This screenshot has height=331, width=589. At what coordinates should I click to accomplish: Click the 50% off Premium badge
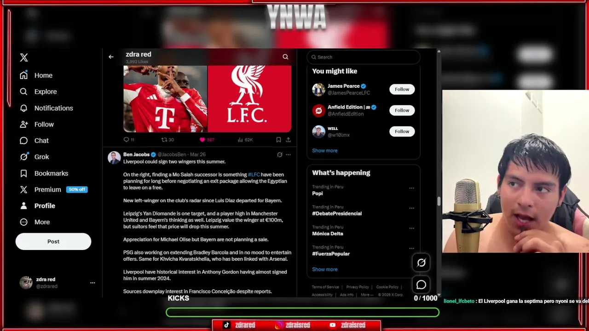pos(77,189)
